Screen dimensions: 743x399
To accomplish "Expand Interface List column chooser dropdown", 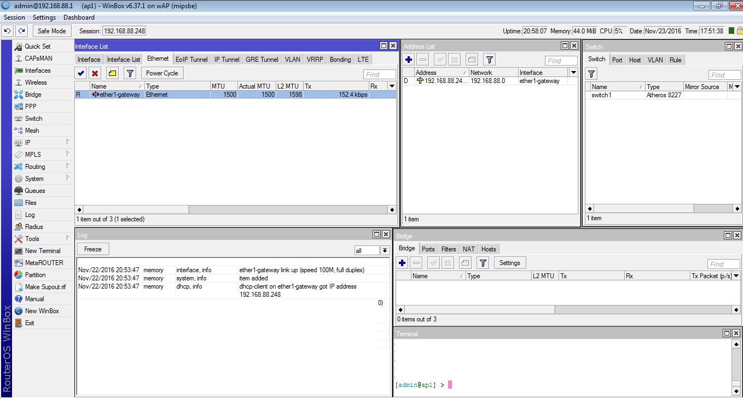I will 391,86.
